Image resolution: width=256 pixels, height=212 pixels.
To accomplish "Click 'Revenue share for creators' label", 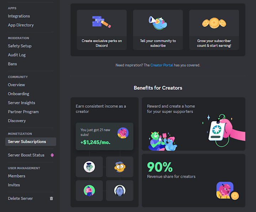I will [x=171, y=177].
